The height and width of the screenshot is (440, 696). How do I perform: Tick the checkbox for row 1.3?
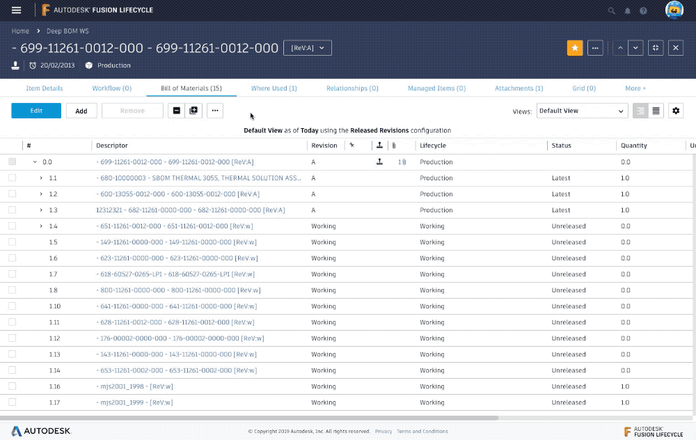click(12, 210)
